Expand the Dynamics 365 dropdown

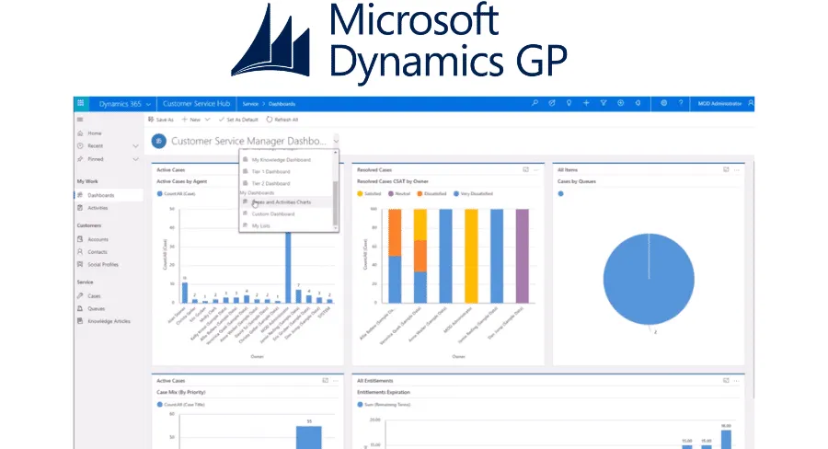tap(148, 104)
